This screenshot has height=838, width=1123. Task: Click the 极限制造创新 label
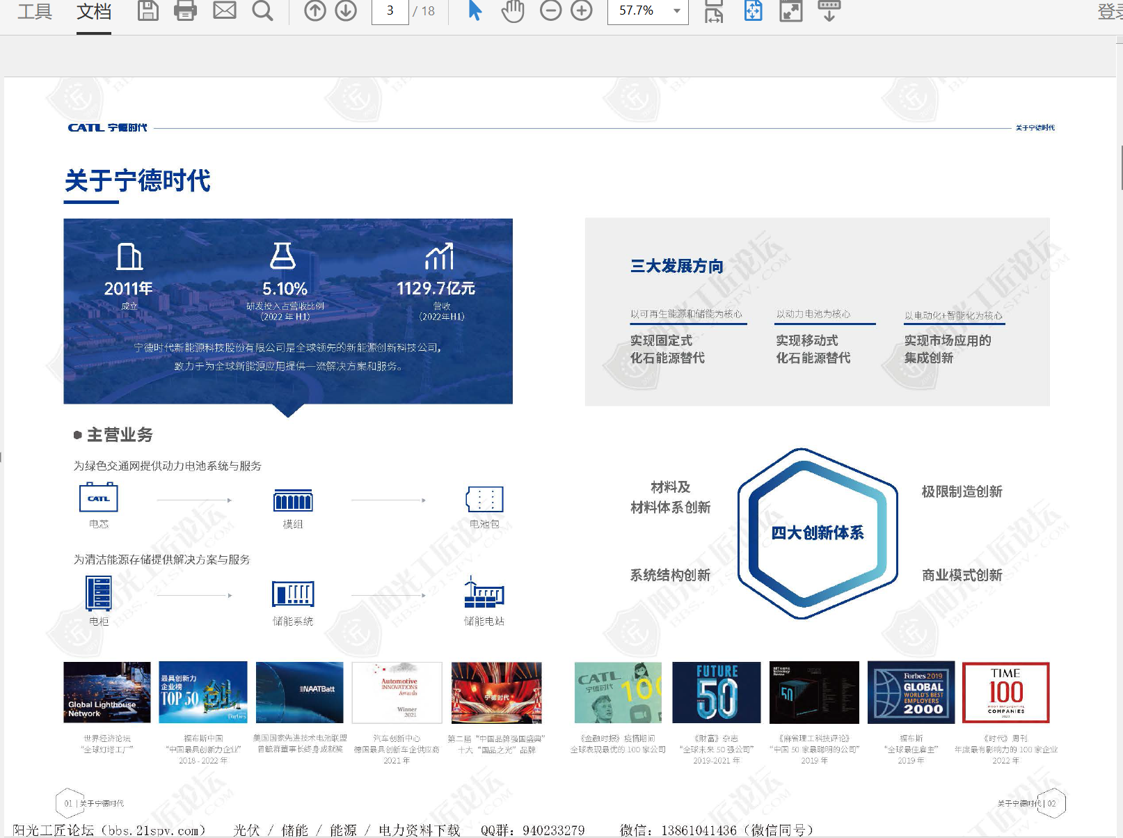click(962, 491)
